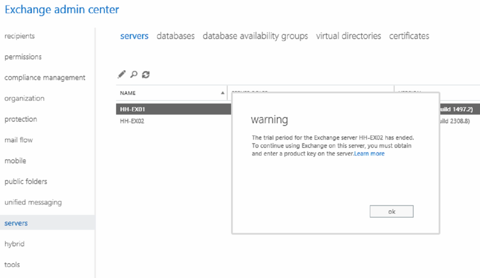480x278 pixels.
Task: Click the warning dialog heading
Action: 269,119
